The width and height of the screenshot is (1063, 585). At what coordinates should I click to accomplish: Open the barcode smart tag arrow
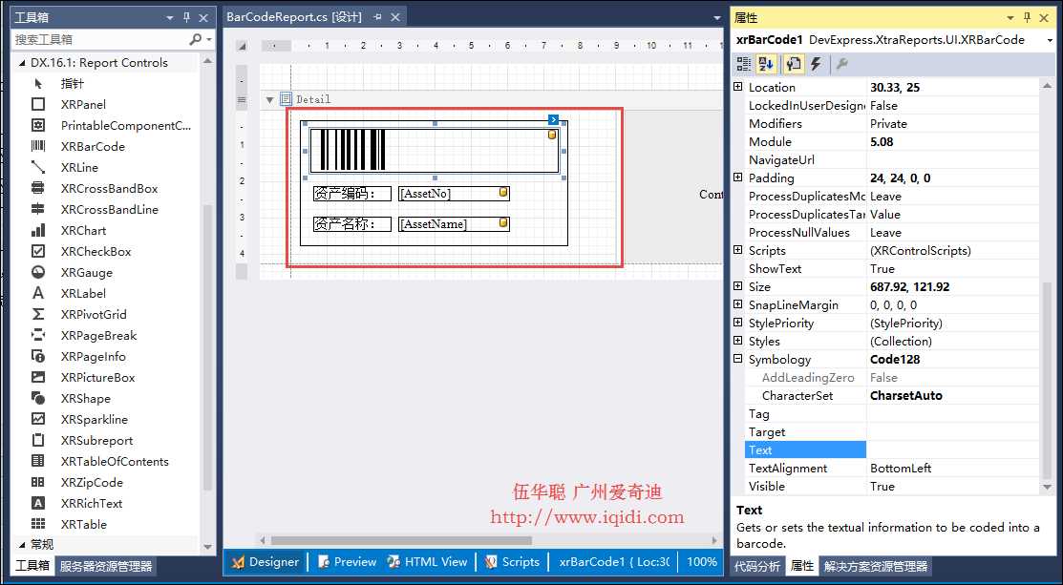(x=553, y=120)
